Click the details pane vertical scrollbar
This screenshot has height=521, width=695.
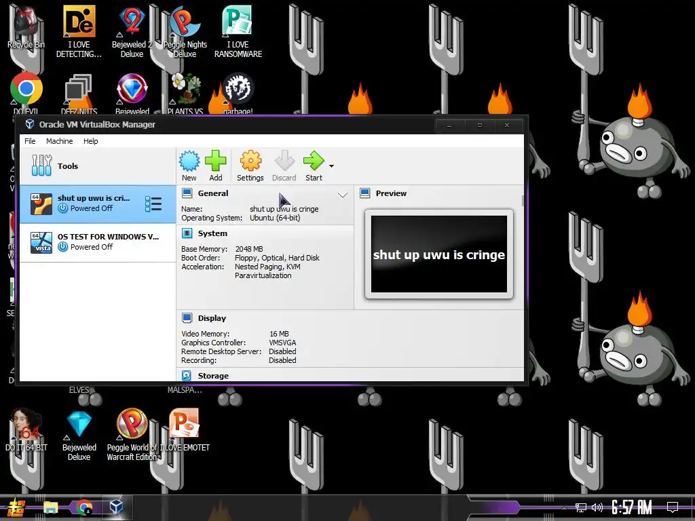[x=523, y=200]
